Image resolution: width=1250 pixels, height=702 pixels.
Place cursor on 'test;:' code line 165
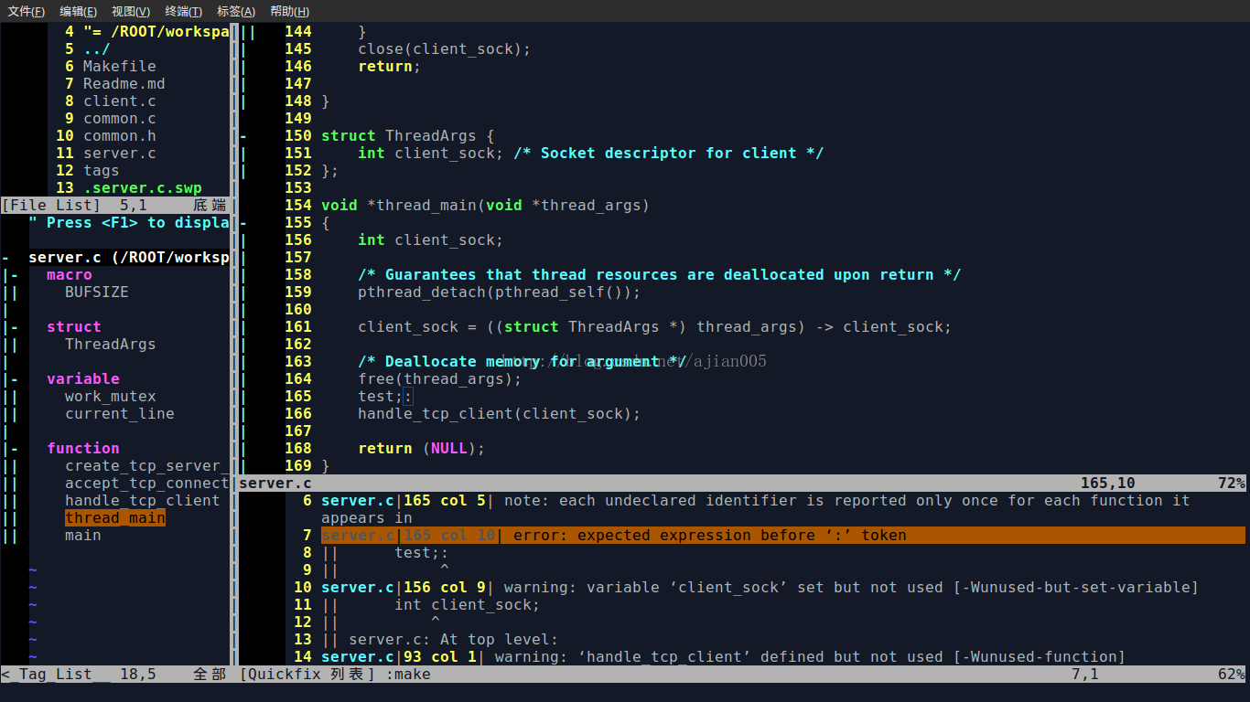tap(385, 397)
